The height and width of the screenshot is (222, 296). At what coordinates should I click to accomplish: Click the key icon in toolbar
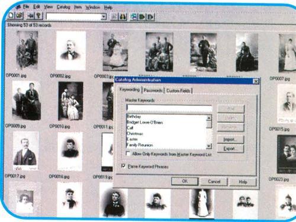click(39, 16)
